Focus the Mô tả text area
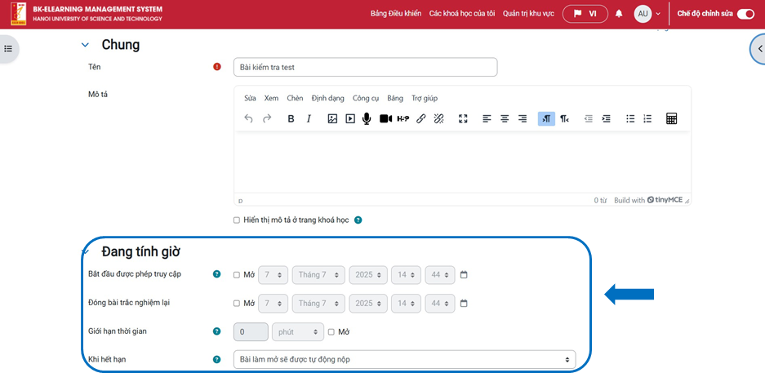 463,163
